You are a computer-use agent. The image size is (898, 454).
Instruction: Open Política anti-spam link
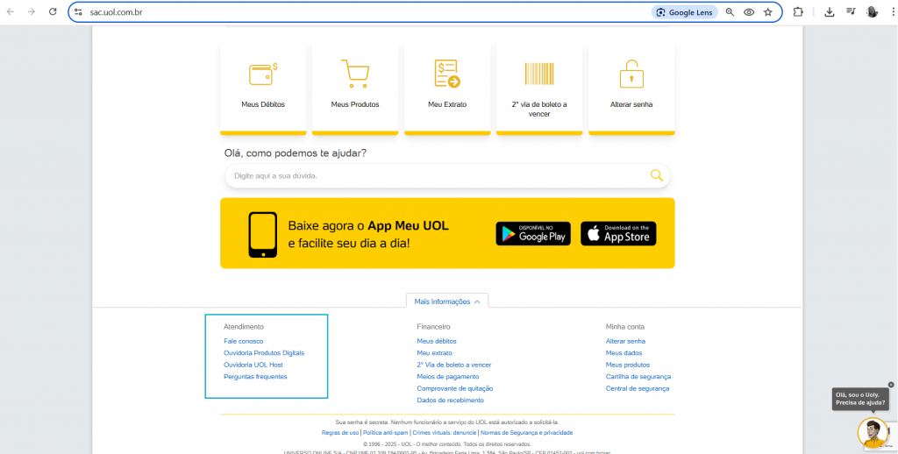point(386,433)
